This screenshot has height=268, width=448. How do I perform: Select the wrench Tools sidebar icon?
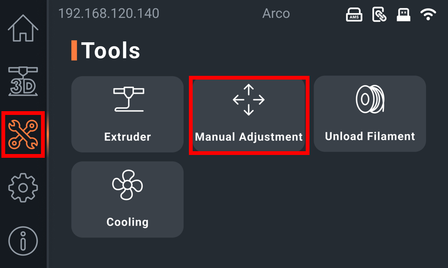click(x=23, y=135)
